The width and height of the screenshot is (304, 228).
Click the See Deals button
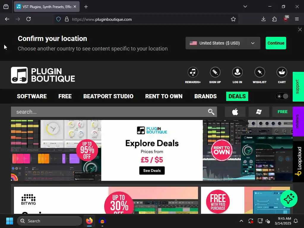tap(152, 171)
